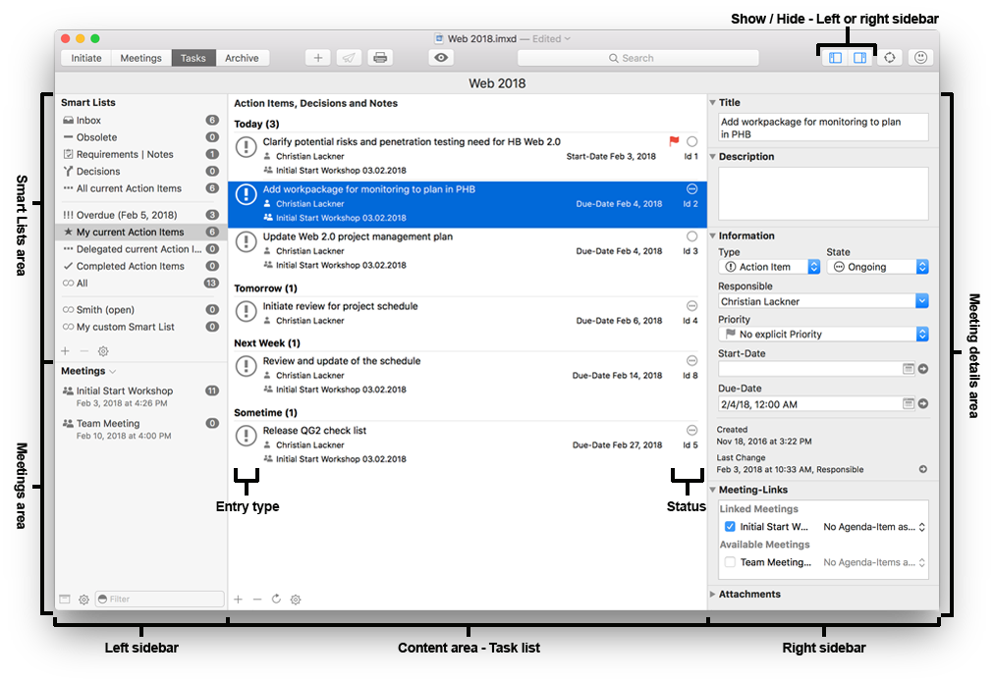Remove task with bottom minus icon
This screenshot has height=679, width=994.
pos(256,600)
